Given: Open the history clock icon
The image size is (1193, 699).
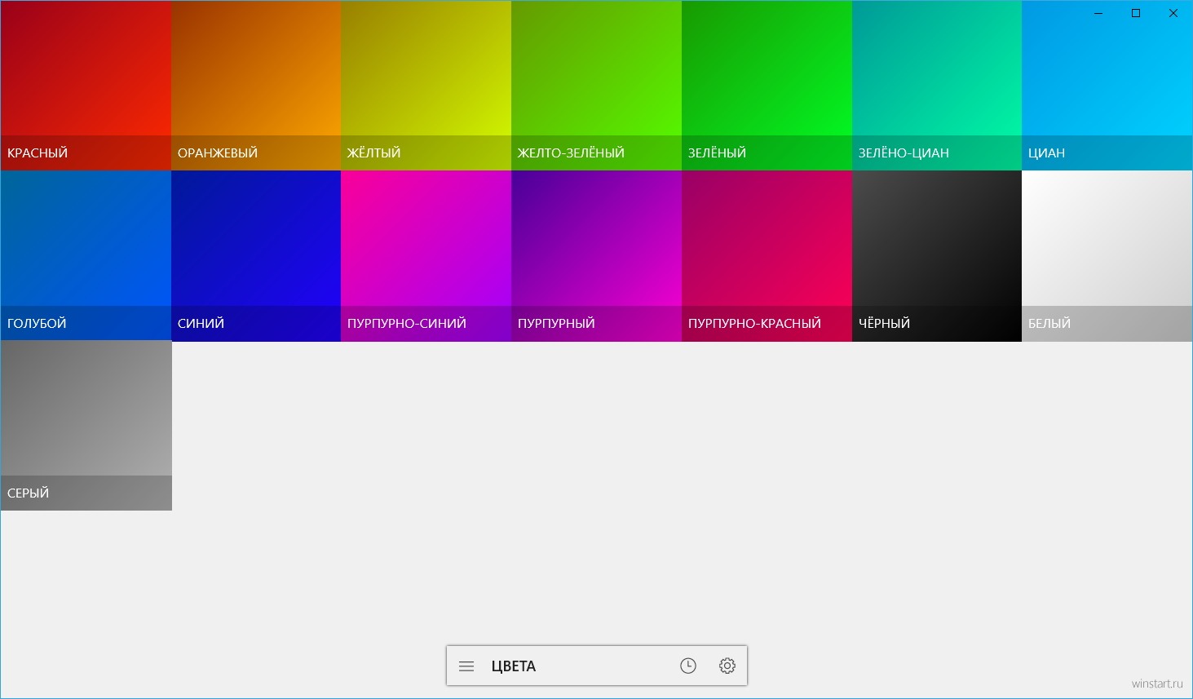Looking at the screenshot, I should 688,666.
